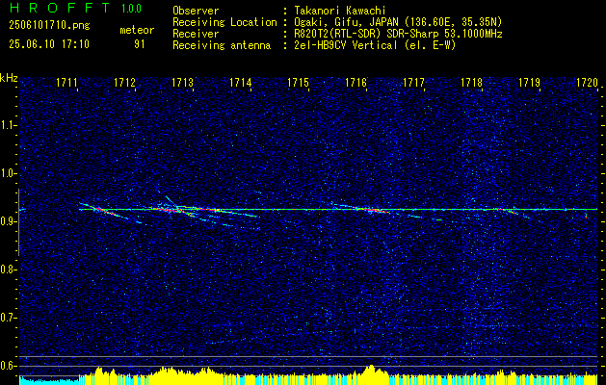Screen dimensions: 606x385
Task: Click the Receiving Location label
Action: [224, 22]
